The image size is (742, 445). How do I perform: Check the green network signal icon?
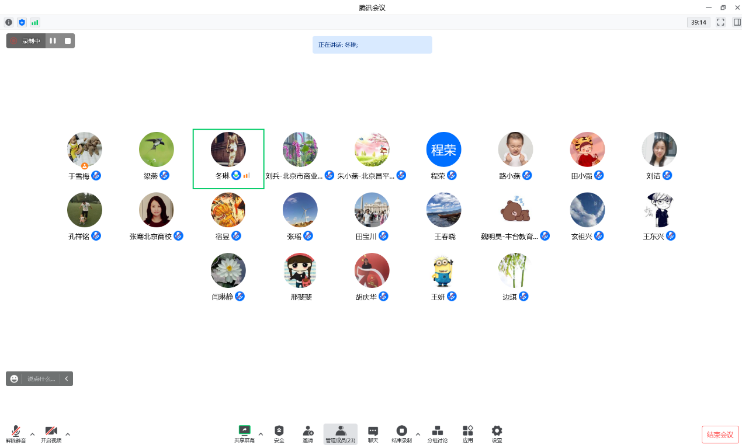point(35,22)
